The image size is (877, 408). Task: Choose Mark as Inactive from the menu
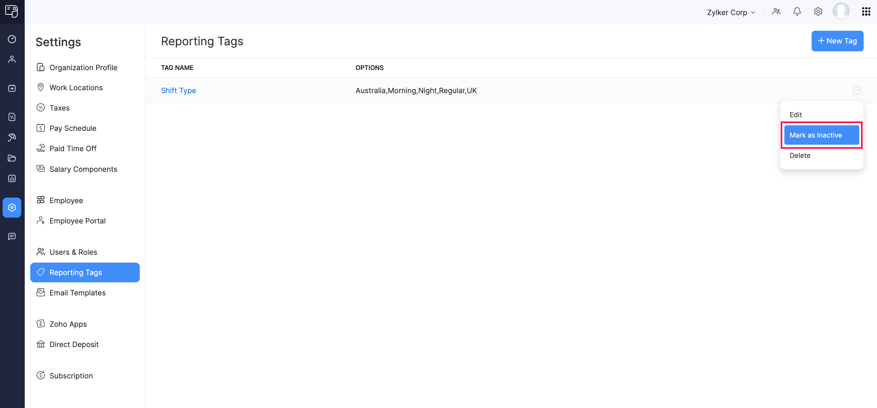pyautogui.click(x=821, y=135)
